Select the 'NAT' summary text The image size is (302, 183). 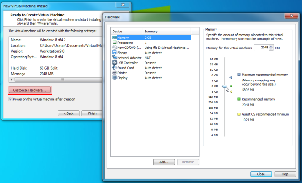pos(147,58)
